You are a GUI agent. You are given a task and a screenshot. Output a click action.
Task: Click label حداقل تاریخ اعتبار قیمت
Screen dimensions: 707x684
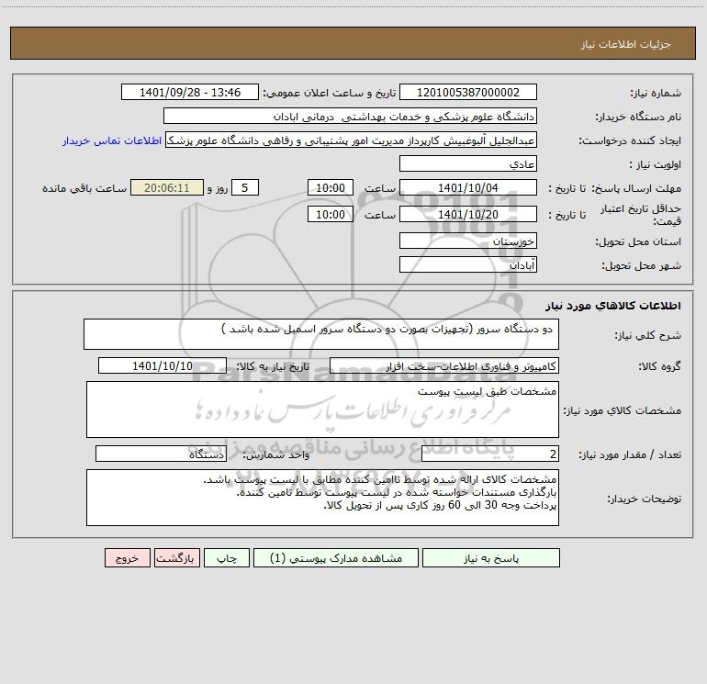(x=641, y=215)
